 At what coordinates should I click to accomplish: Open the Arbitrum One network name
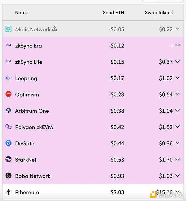coord(32,111)
